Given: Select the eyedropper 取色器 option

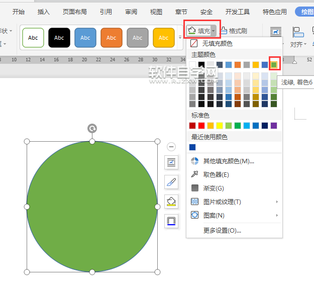Looking at the screenshot, I should (216, 174).
